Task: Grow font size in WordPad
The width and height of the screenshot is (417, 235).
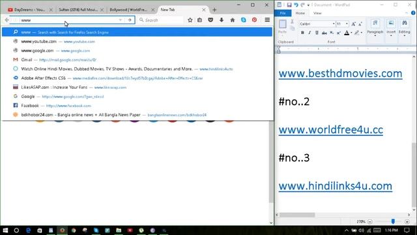Action: (353, 24)
